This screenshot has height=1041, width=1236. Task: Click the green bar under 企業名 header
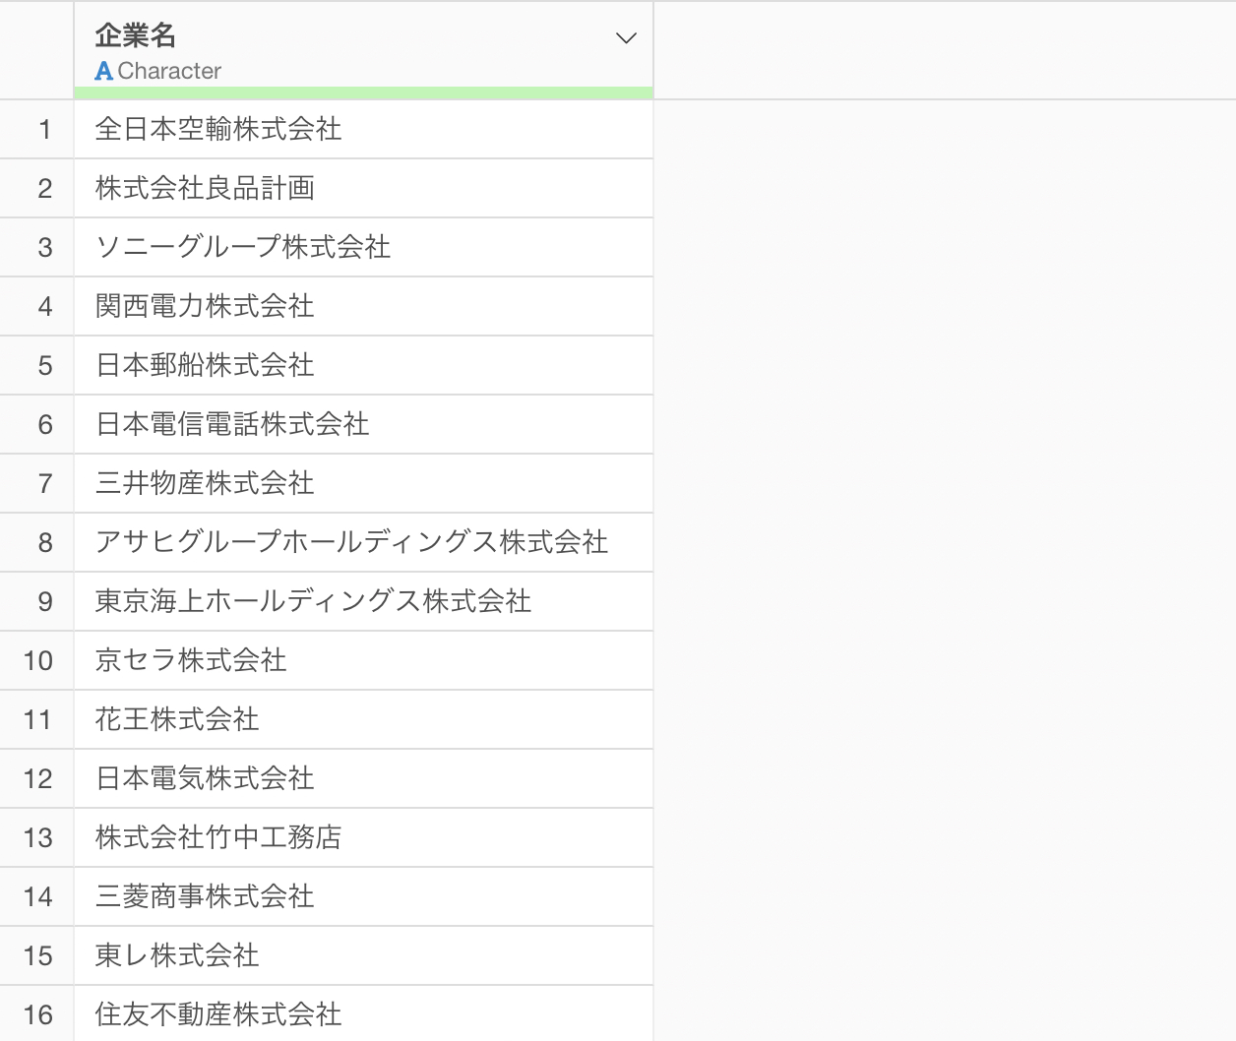363,92
